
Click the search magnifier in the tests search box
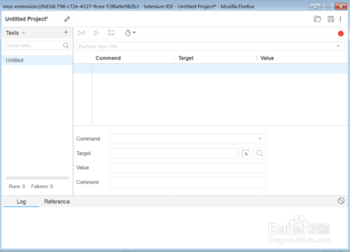pyautogui.click(x=66, y=45)
